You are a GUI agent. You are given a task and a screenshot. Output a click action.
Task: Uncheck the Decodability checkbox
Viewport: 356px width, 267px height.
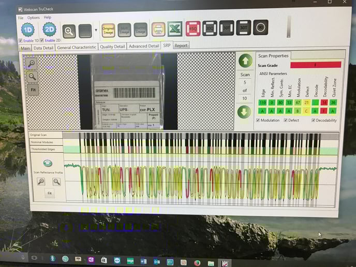click(x=314, y=120)
